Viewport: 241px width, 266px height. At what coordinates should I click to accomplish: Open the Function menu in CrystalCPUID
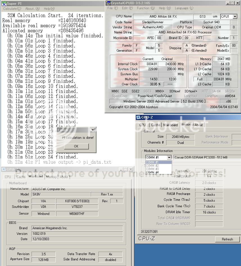(x=143, y=8)
